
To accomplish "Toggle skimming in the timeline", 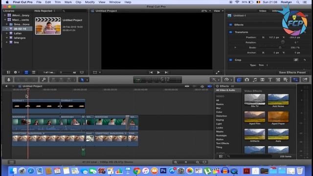I will tap(187, 86).
